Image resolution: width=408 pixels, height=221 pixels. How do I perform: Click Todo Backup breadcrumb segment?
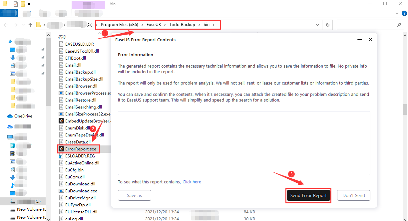[182, 25]
